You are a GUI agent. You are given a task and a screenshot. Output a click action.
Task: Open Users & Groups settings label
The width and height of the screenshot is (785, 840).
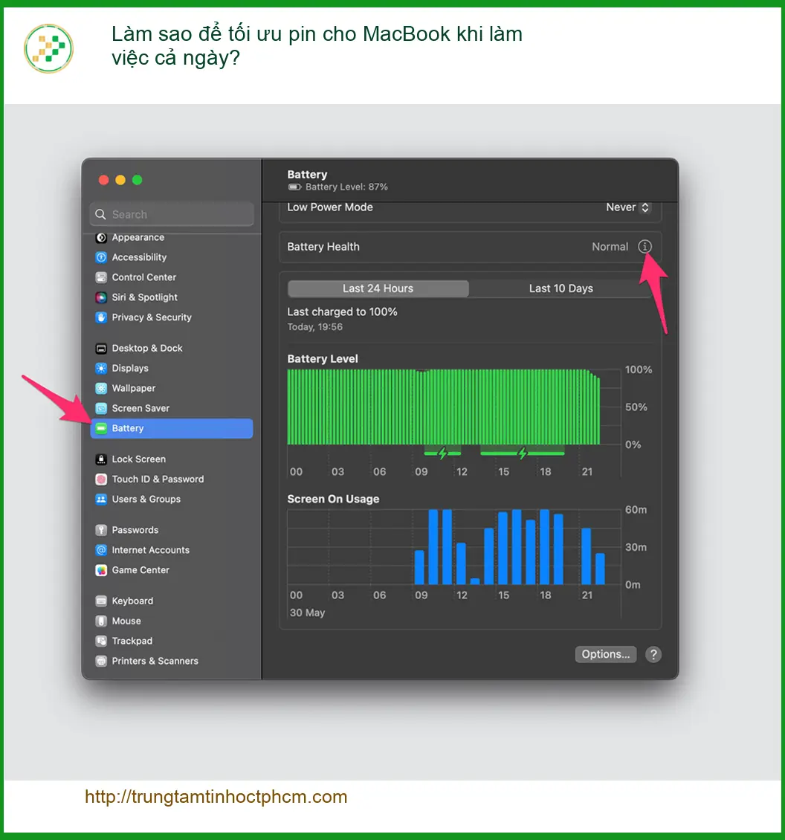[x=146, y=500]
